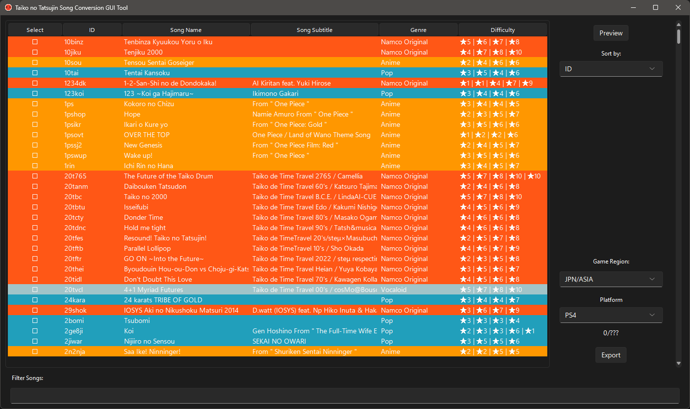Viewport: 690px width, 409px height.
Task: Click the Preview button
Action: (x=611, y=33)
